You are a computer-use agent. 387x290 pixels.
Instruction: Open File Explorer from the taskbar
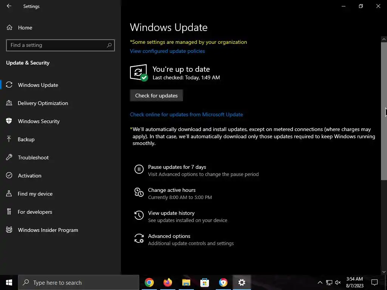[x=186, y=282]
